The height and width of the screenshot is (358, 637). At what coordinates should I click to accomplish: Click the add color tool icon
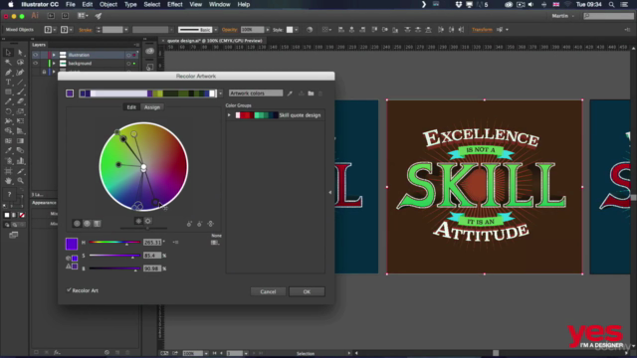[x=189, y=224]
